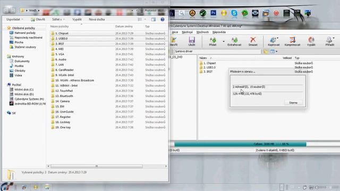Click the change view icon in Explorer
This screenshot has width=340, height=191.
140,19
